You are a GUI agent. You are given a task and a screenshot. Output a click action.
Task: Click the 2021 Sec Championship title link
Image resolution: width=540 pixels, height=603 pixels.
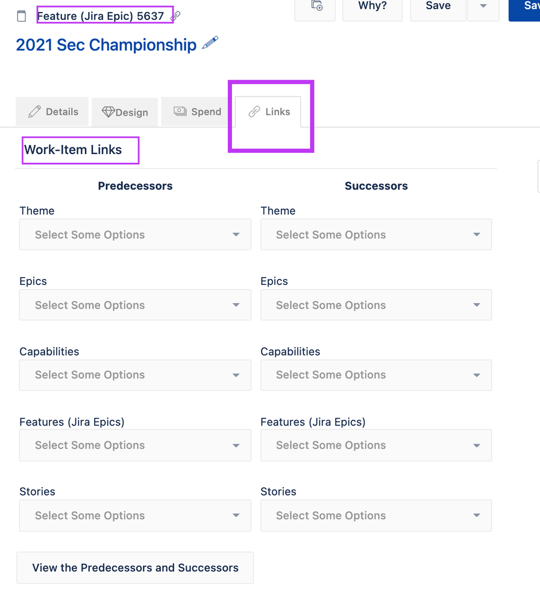[106, 45]
